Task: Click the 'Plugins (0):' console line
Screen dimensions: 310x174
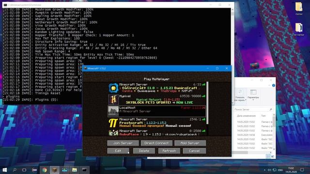Action: pos(31,100)
